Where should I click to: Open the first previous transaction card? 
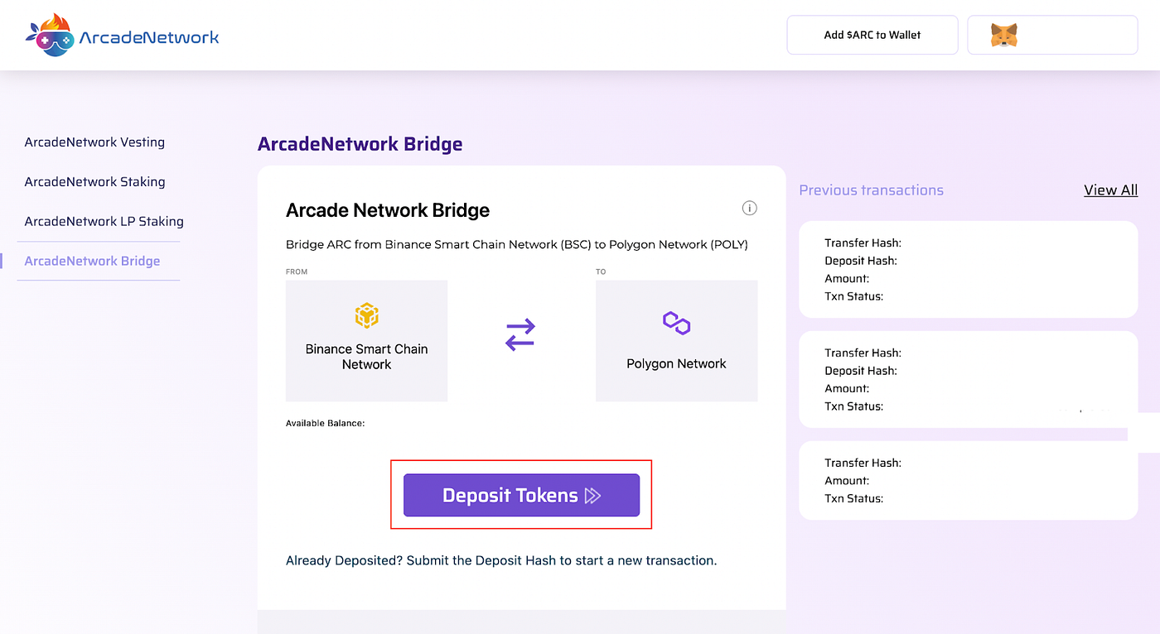pyautogui.click(x=968, y=269)
